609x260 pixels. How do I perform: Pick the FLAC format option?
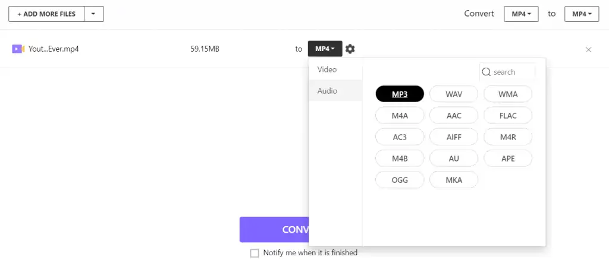(508, 115)
